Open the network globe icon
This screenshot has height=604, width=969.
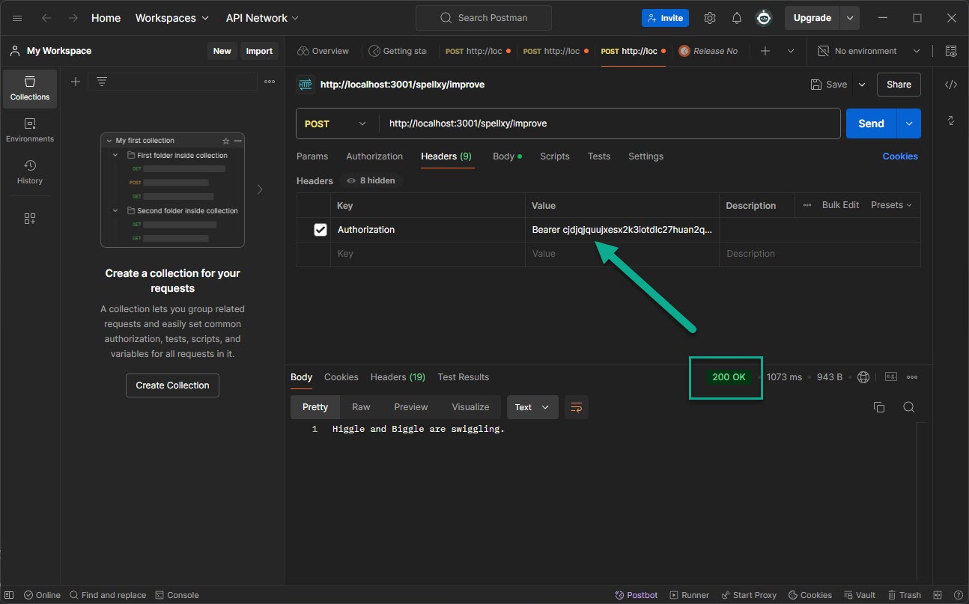[863, 377]
